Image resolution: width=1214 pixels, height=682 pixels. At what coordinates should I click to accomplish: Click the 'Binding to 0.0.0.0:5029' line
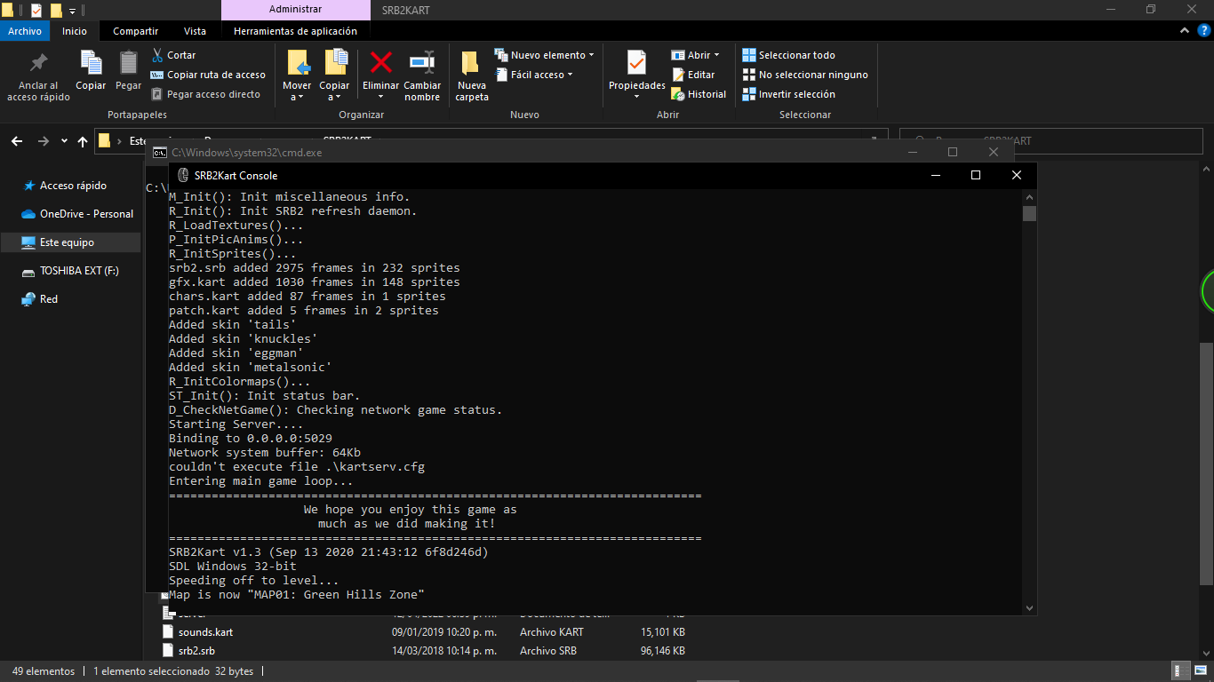[251, 439]
